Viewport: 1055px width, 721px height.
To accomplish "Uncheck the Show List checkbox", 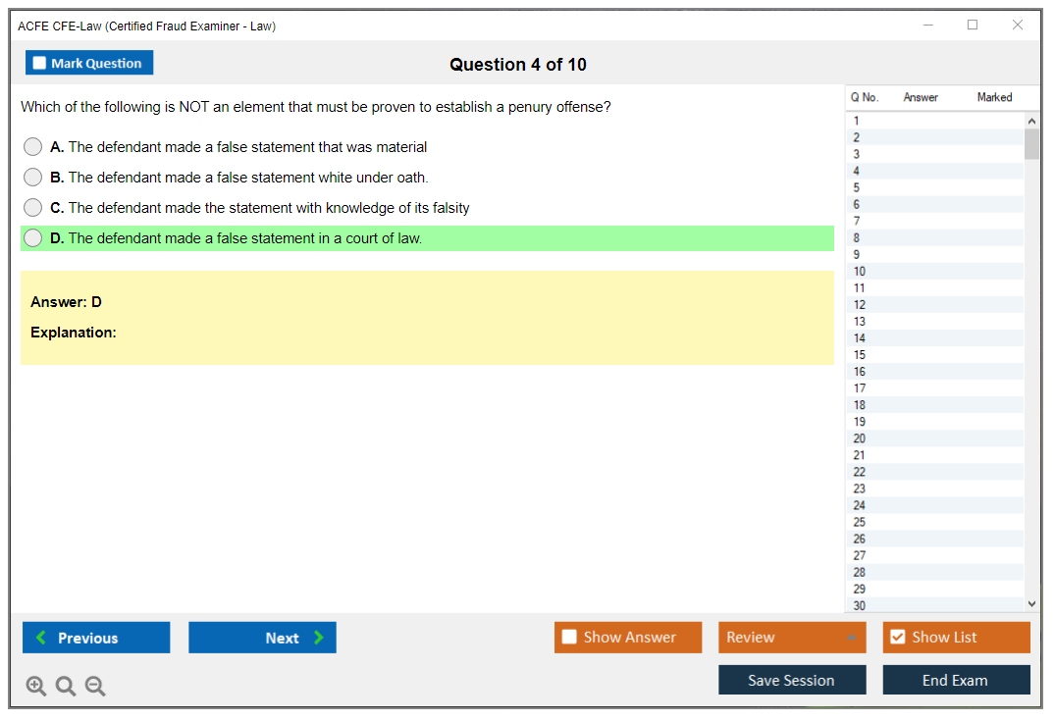I will [x=897, y=638].
